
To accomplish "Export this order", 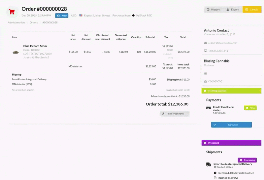I will point(233,10).
